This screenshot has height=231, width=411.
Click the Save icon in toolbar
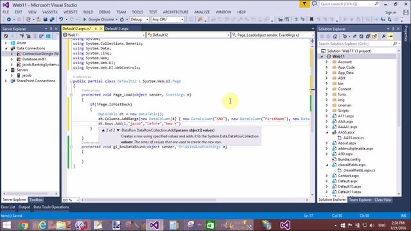(x=46, y=19)
